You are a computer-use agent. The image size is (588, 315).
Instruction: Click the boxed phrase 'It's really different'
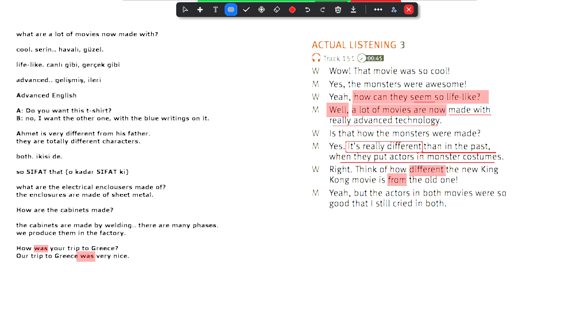(384, 146)
